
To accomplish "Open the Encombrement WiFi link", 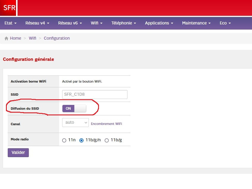I will coord(106,124).
